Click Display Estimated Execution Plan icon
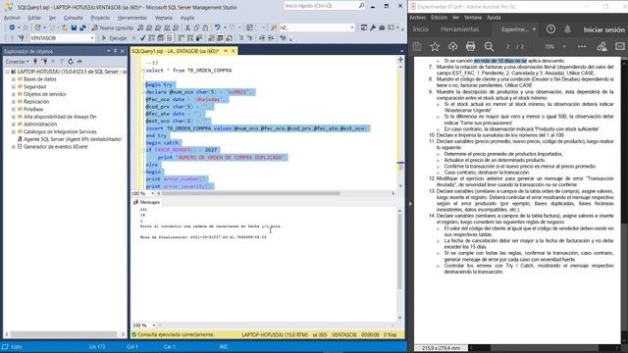628x353 pixels. point(151,38)
